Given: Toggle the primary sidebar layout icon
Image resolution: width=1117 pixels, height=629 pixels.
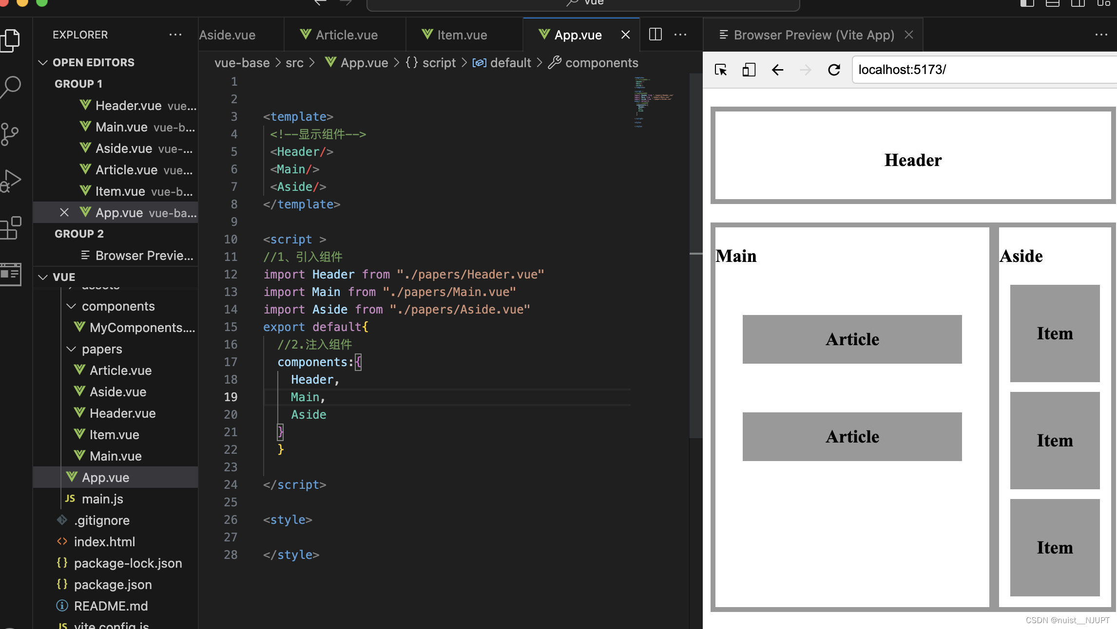Looking at the screenshot, I should (x=1027, y=3).
